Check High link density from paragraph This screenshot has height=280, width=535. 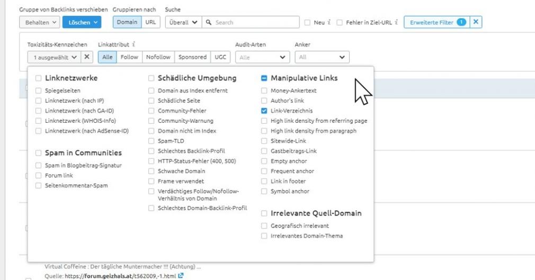tap(264, 131)
